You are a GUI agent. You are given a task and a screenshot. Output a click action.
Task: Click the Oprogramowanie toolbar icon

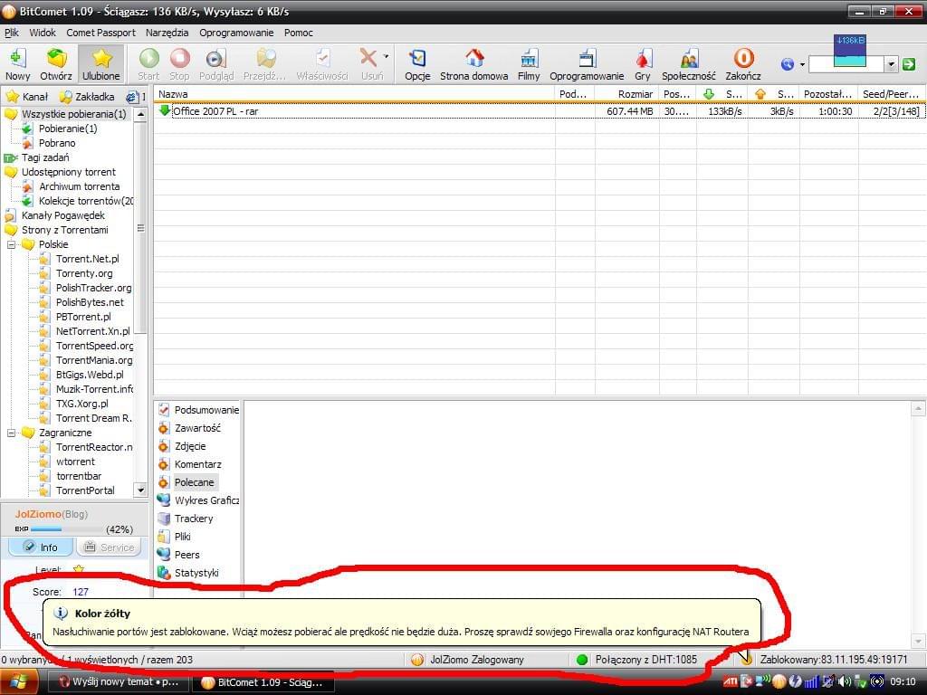587,64
